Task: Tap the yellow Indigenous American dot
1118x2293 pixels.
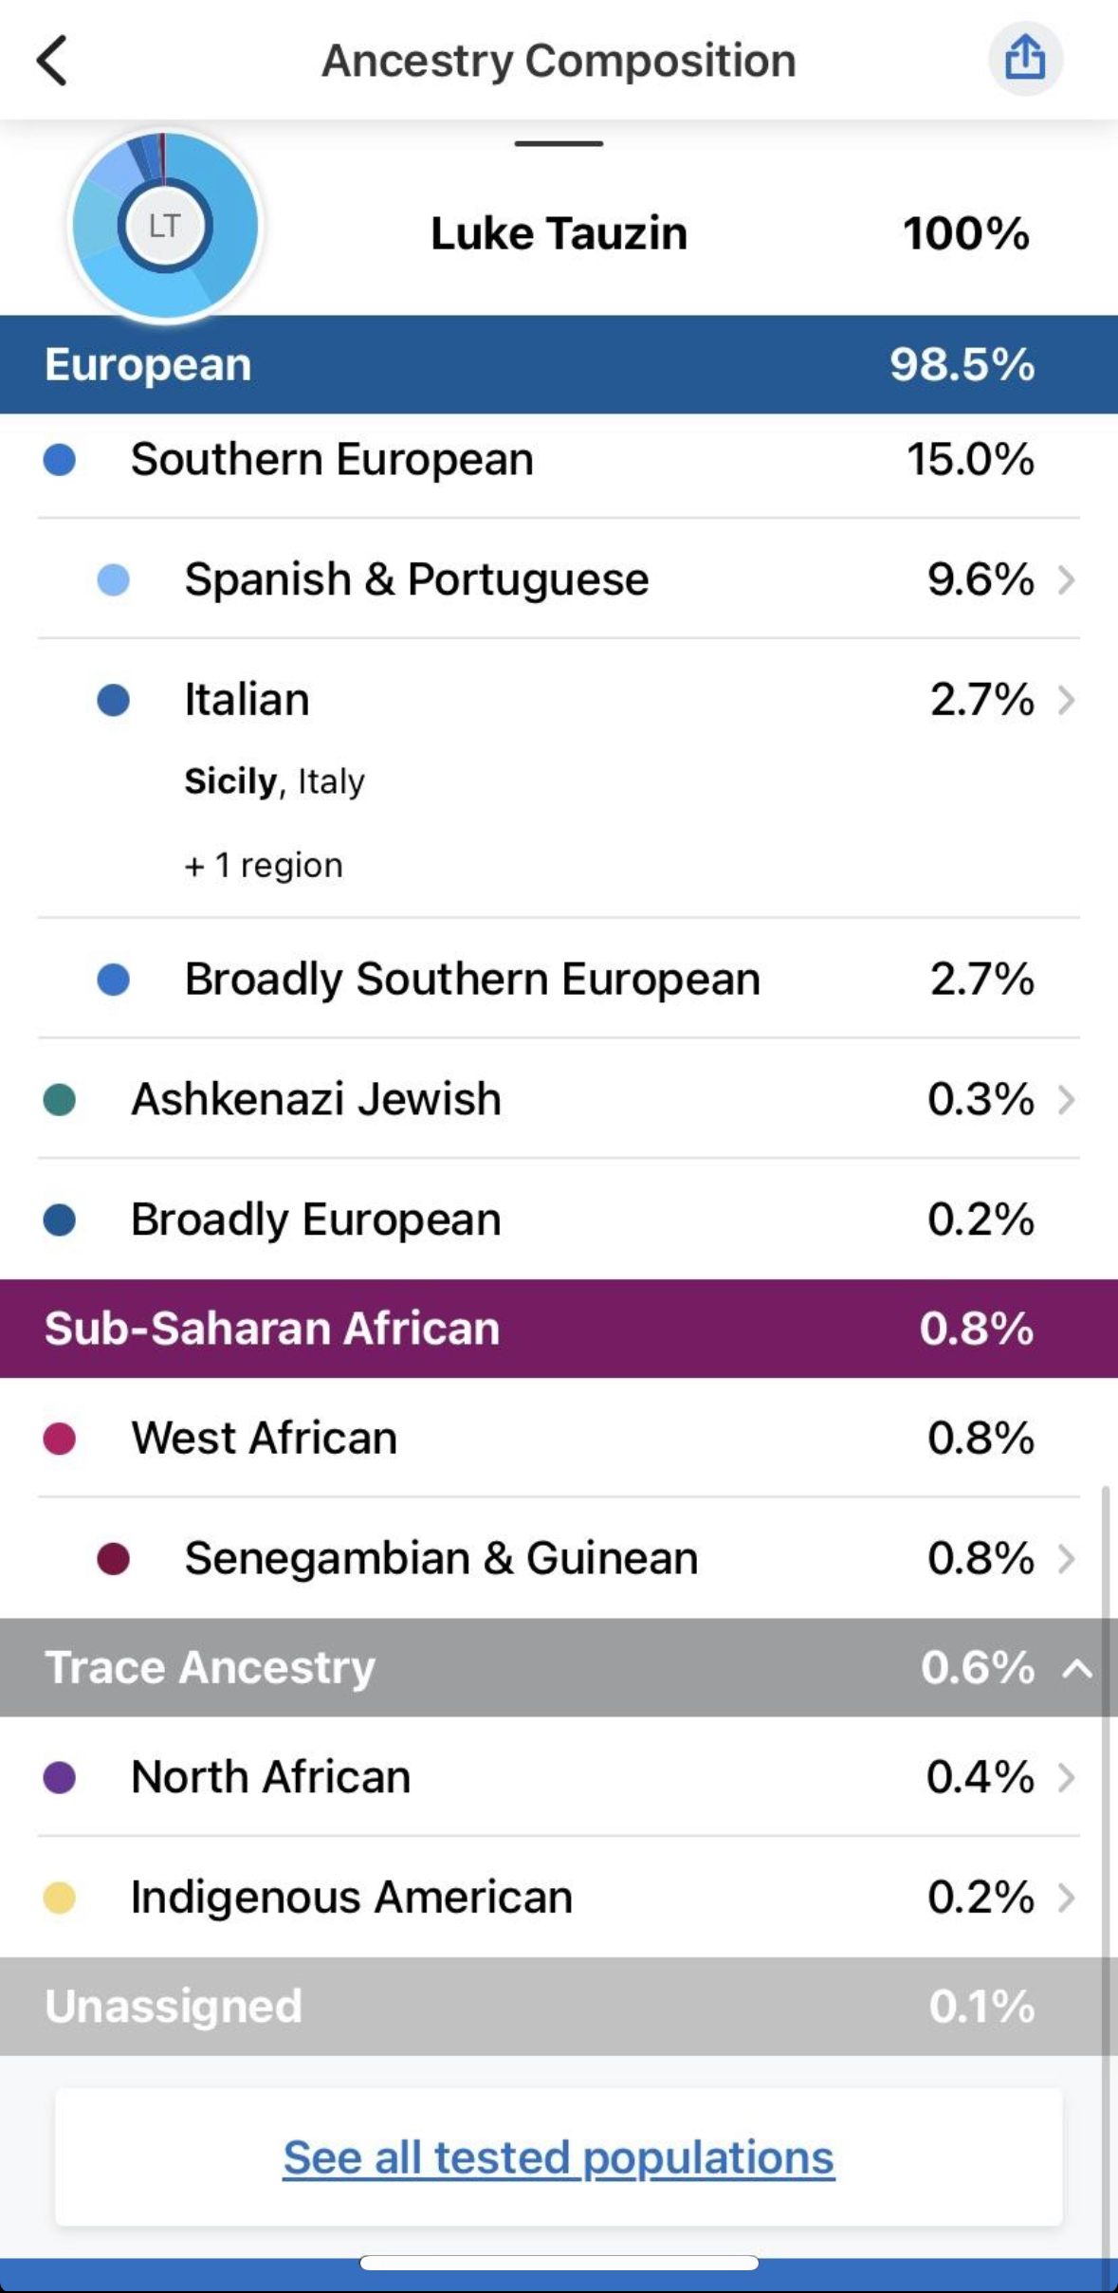Action: click(x=60, y=1898)
